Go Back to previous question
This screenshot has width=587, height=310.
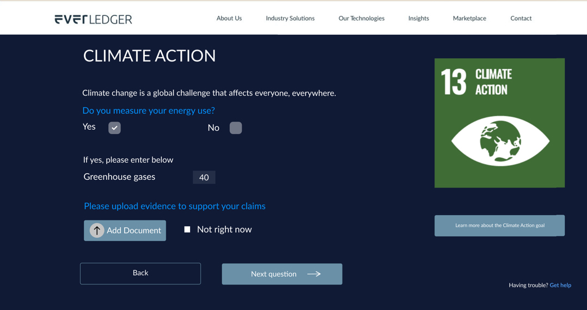140,273
